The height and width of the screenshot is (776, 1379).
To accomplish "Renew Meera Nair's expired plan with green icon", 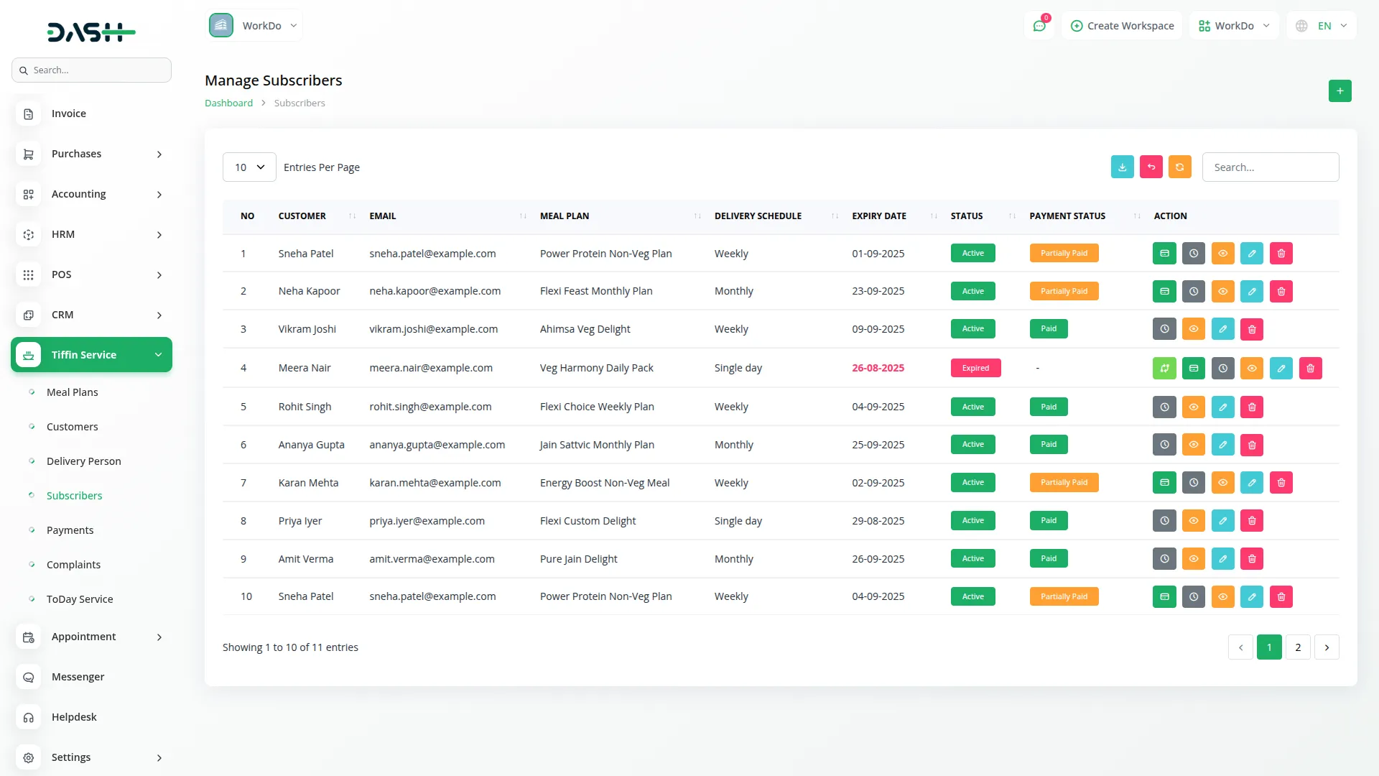I will pos(1166,368).
